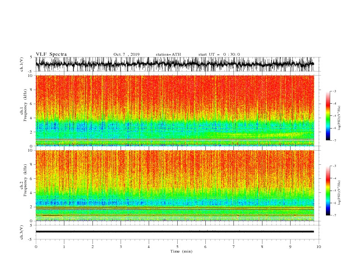Click the '-3' value on ch.1 colorbar
359x277 pixels.
(x=334, y=91)
